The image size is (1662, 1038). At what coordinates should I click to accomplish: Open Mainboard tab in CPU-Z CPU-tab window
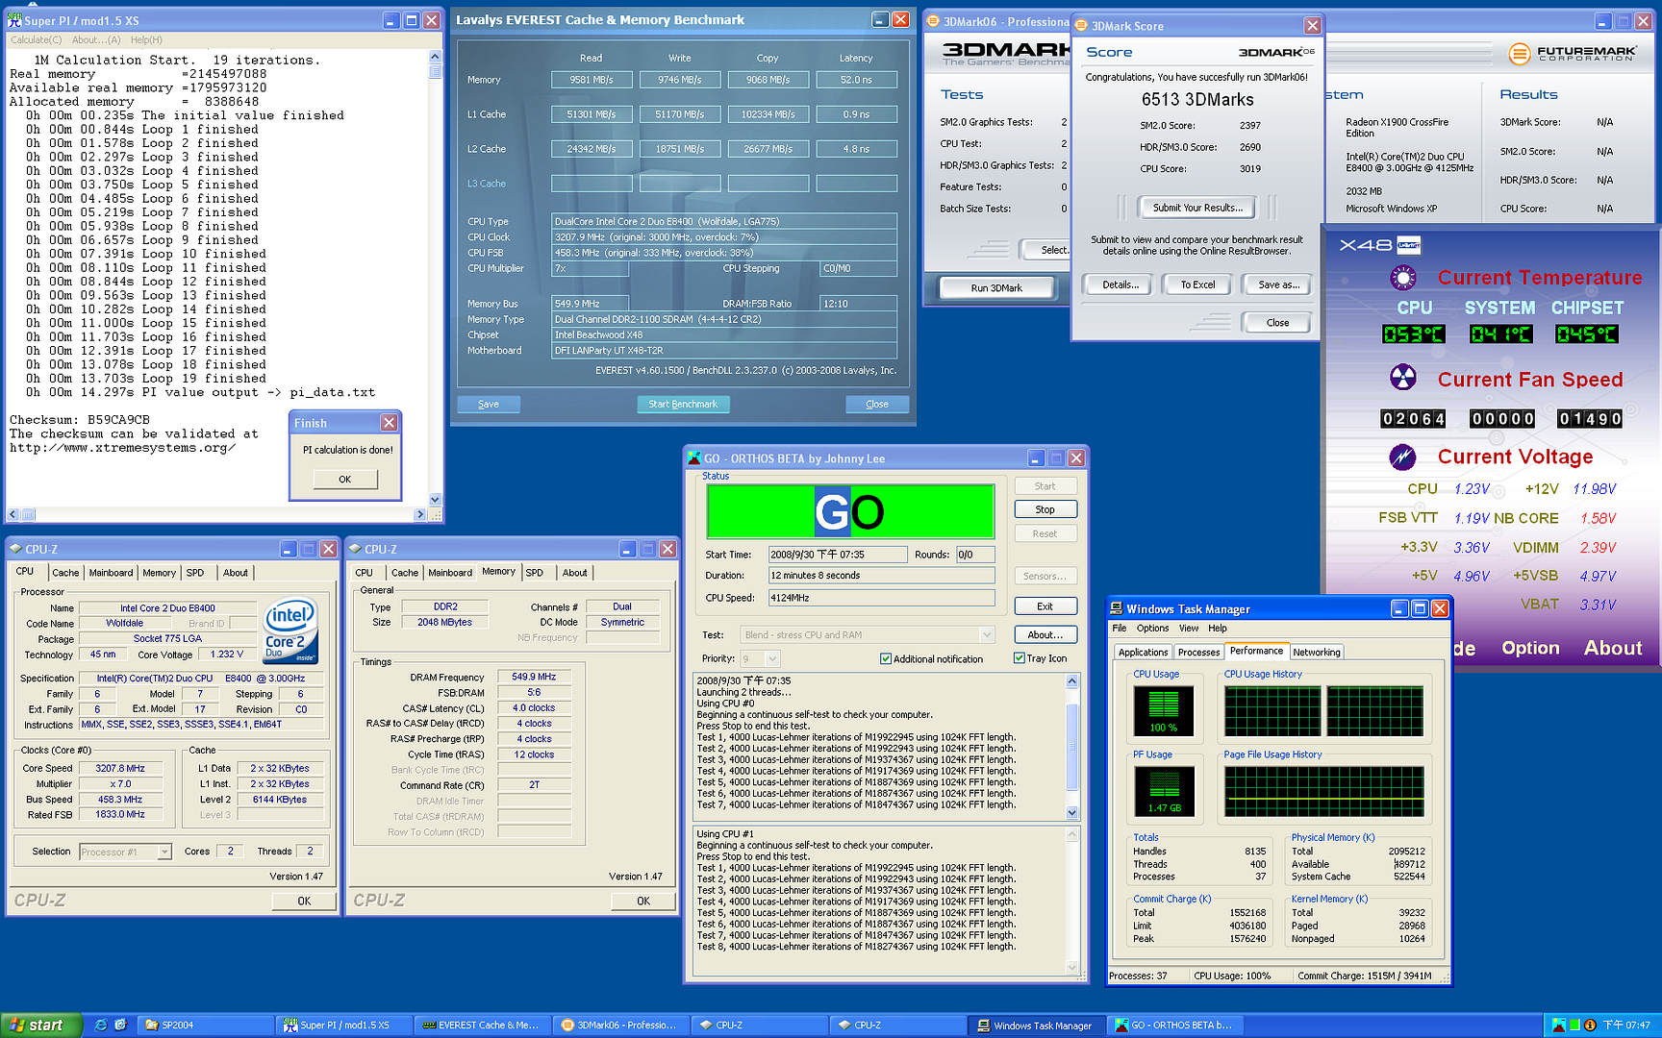coord(111,572)
